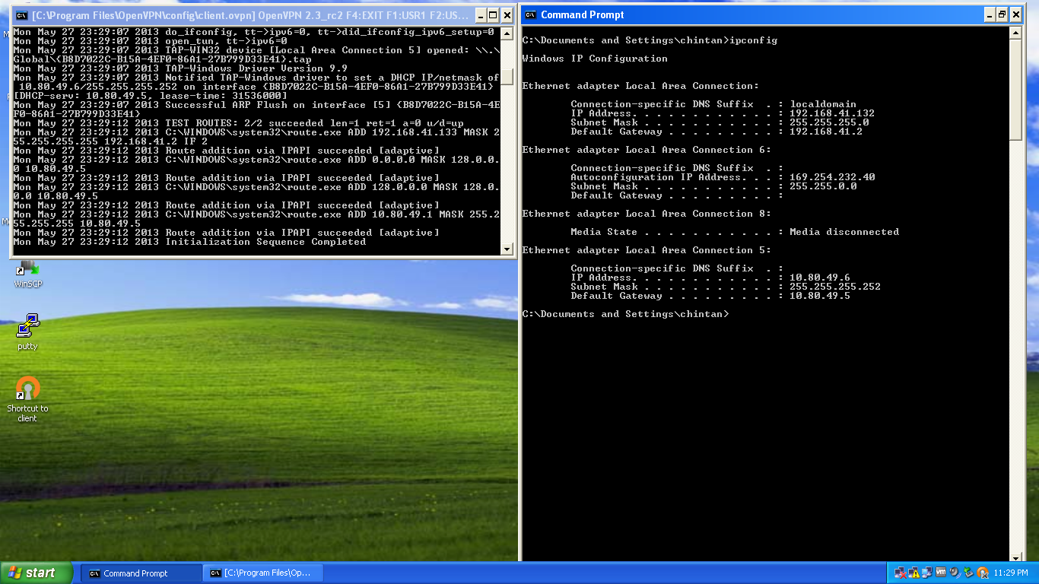This screenshot has width=1039, height=584.
Task: Open the VMware Tools tray icon
Action: tap(941, 572)
